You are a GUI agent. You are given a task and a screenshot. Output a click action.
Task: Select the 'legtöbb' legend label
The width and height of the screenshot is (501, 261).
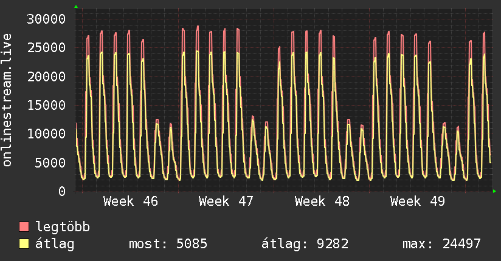tap(63, 227)
